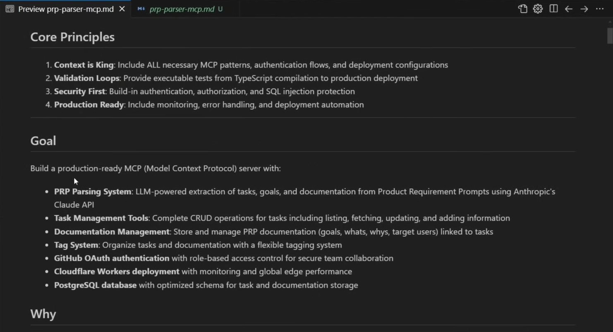Click the U untracked badge on the tab
This screenshot has width=613, height=332.
(x=220, y=9)
